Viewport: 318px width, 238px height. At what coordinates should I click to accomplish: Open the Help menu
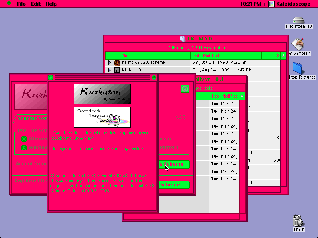51,4
